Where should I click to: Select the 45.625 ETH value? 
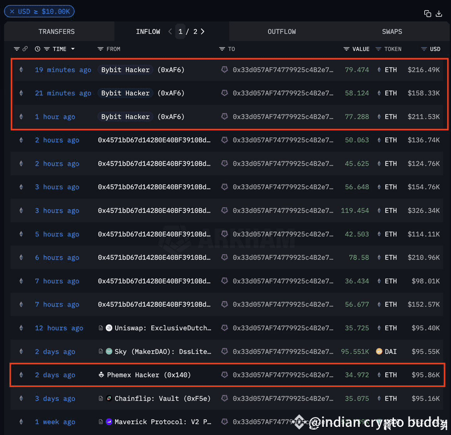pyautogui.click(x=357, y=164)
